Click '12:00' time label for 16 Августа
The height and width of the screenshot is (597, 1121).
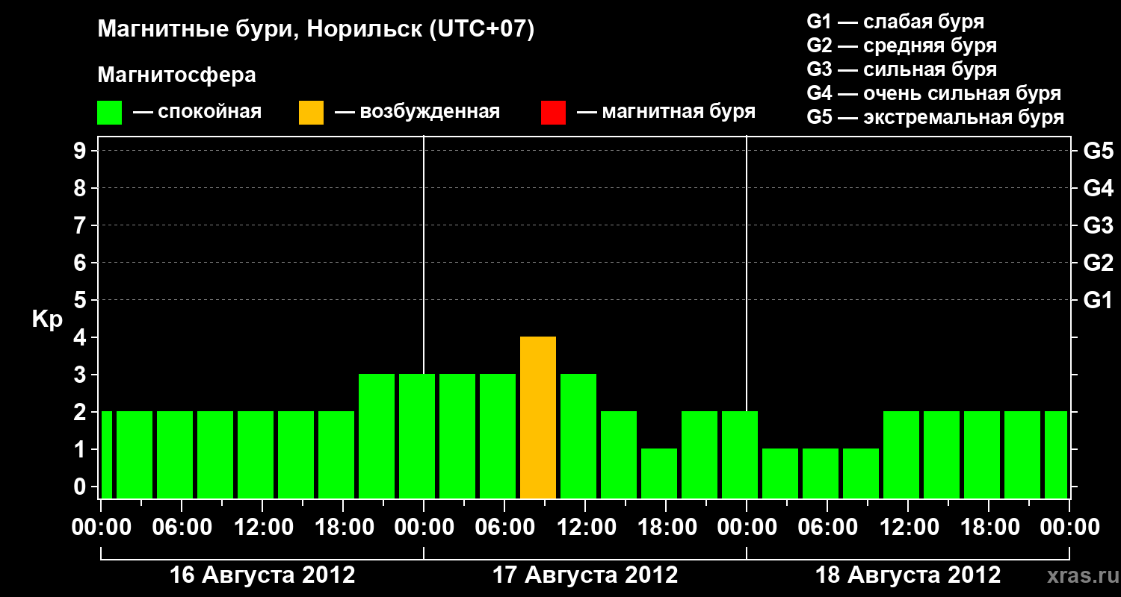point(262,527)
